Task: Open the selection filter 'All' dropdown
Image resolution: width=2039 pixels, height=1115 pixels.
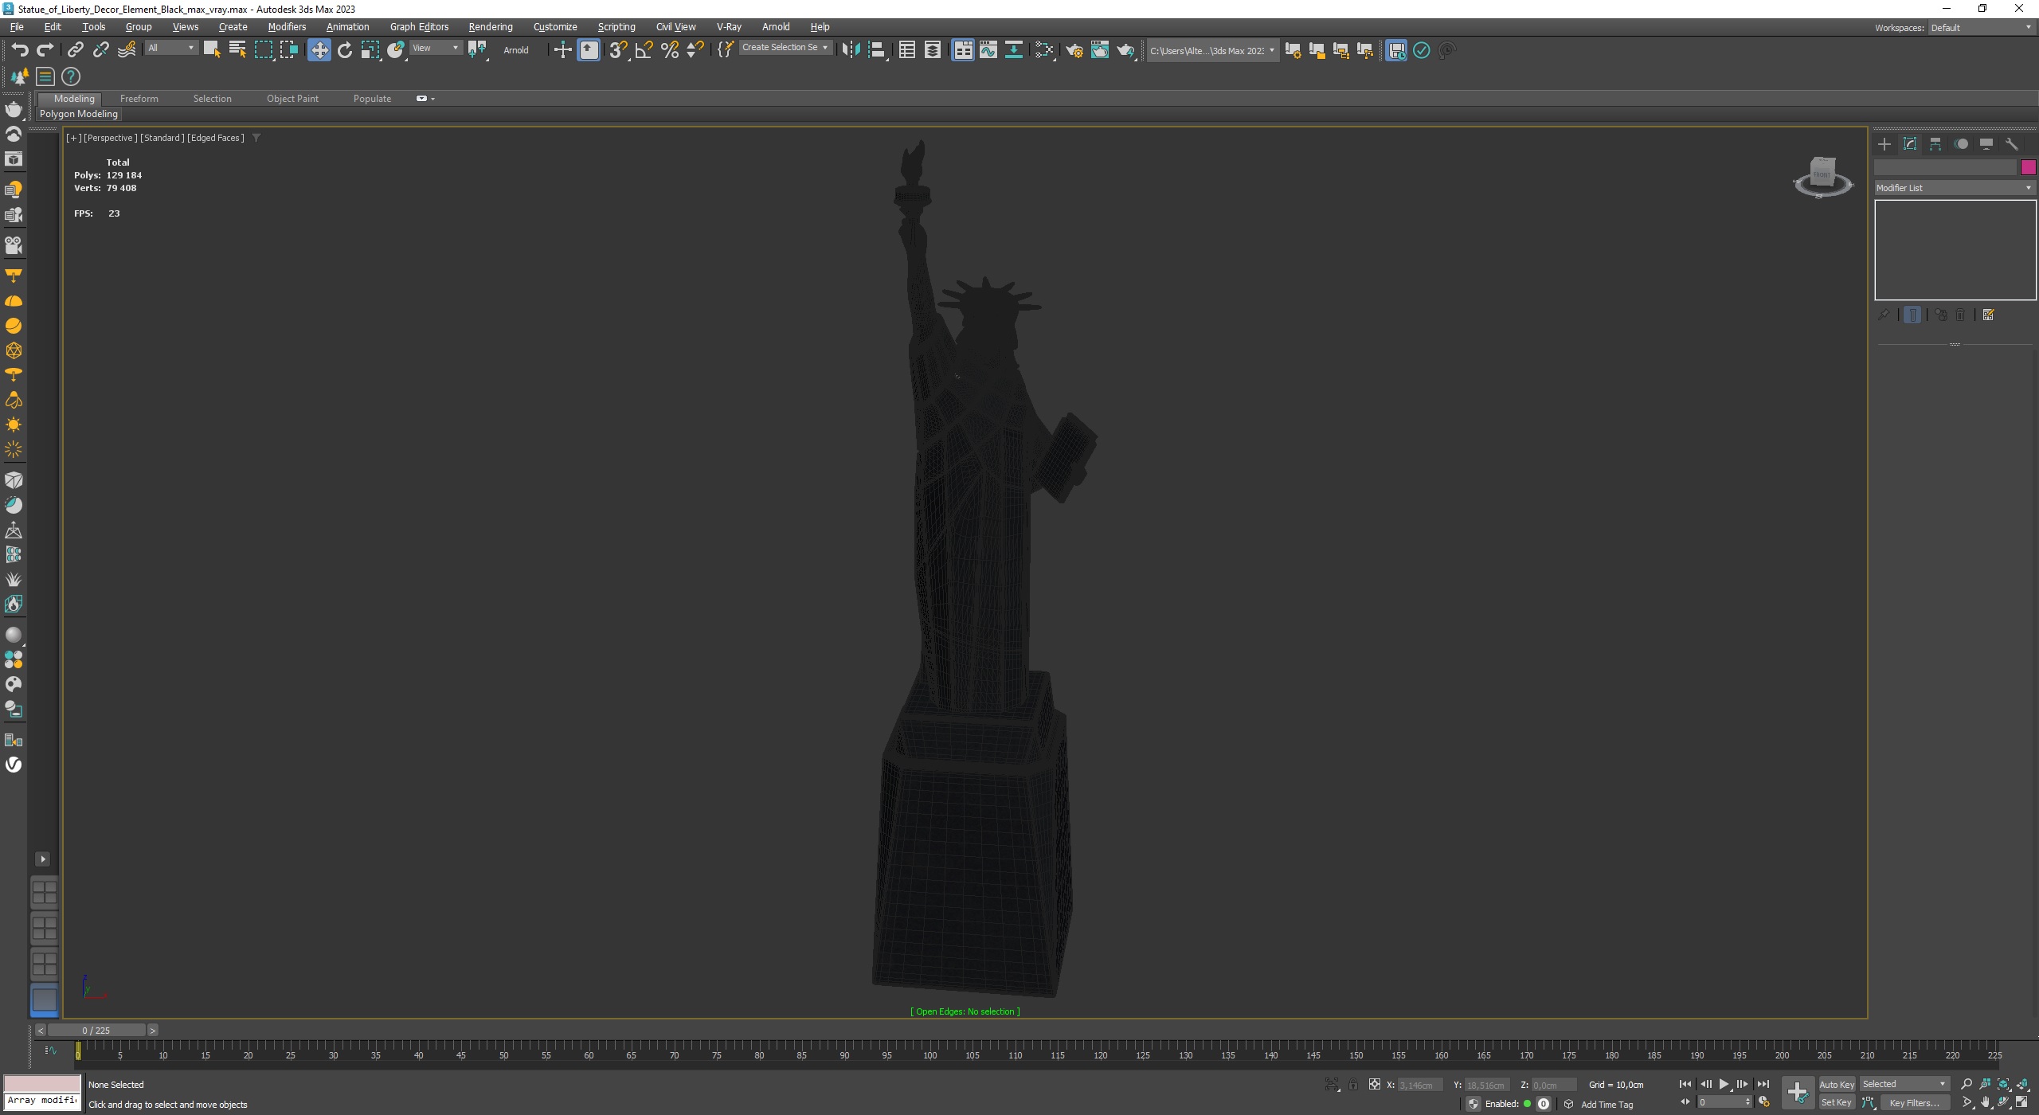Action: [170, 48]
